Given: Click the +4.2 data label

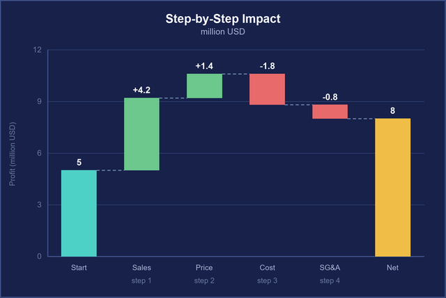Looking at the screenshot, I should 141,90.
